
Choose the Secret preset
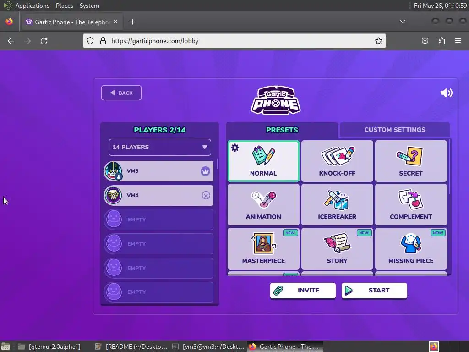[411, 161]
